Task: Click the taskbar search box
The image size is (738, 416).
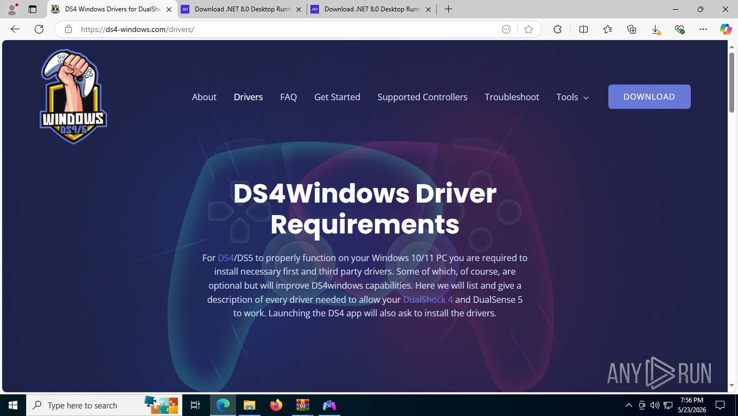Action: pos(103,405)
